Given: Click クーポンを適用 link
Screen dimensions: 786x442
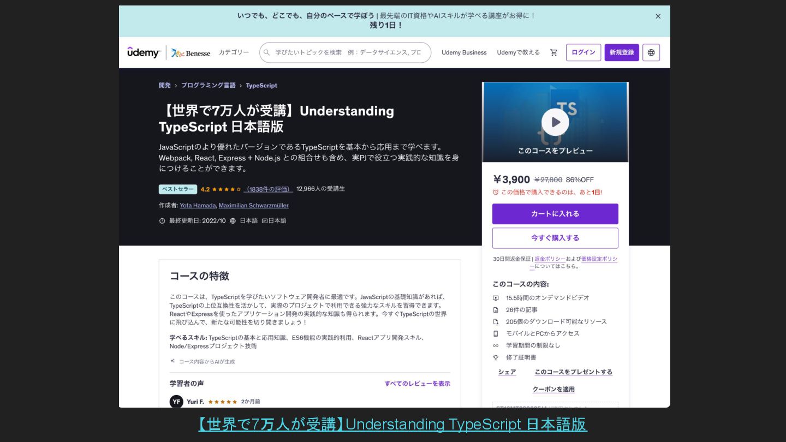Looking at the screenshot, I should coord(553,390).
